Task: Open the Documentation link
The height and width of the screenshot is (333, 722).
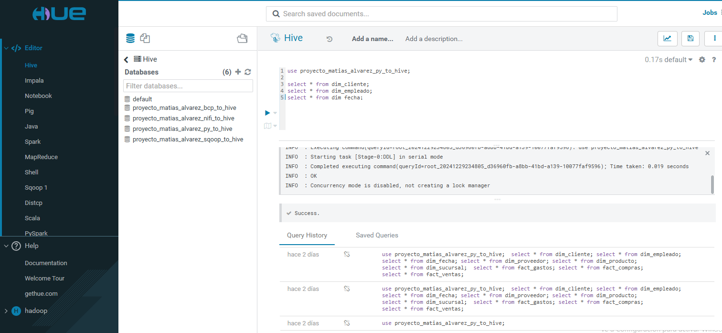Action: (x=46, y=263)
